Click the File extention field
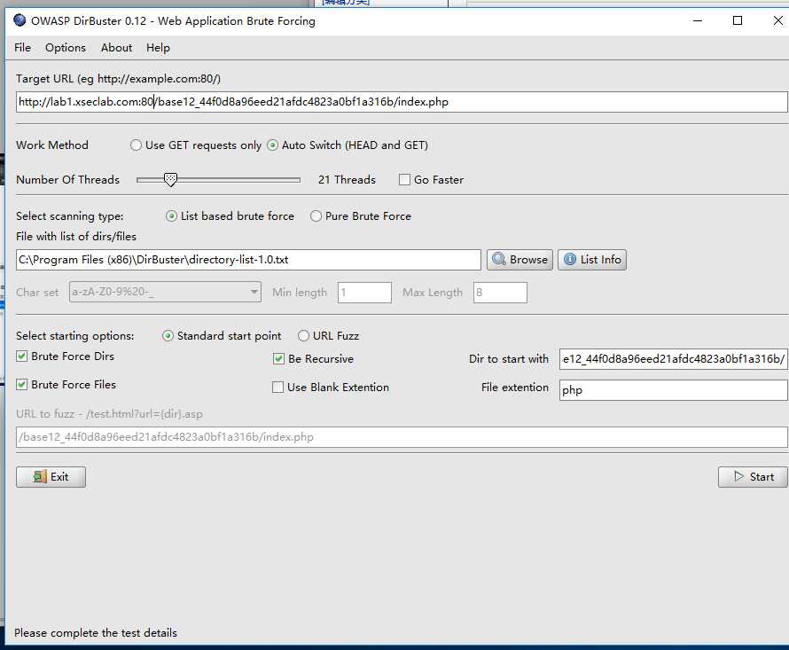 click(x=673, y=389)
